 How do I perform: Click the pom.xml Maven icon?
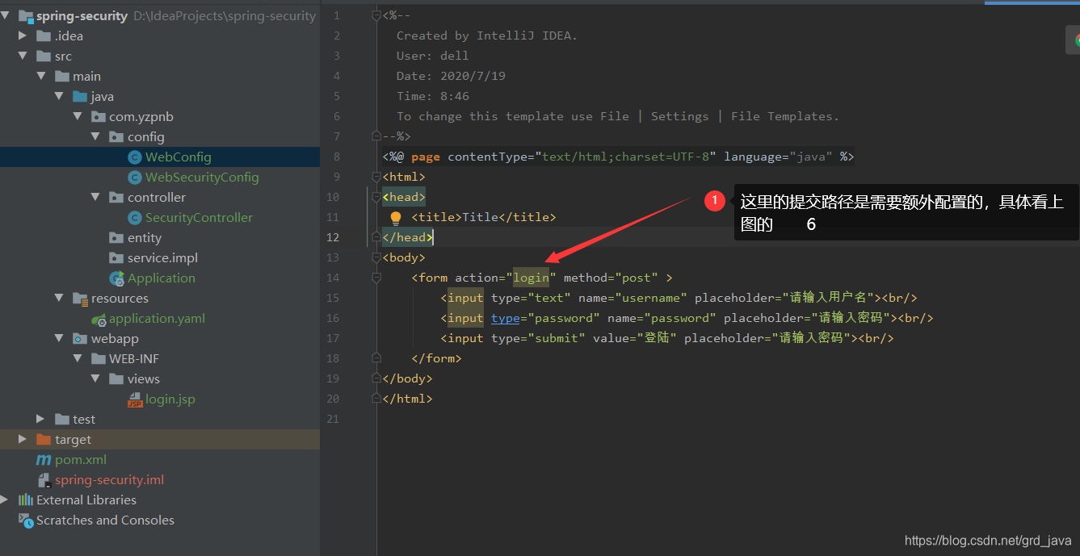(x=44, y=460)
